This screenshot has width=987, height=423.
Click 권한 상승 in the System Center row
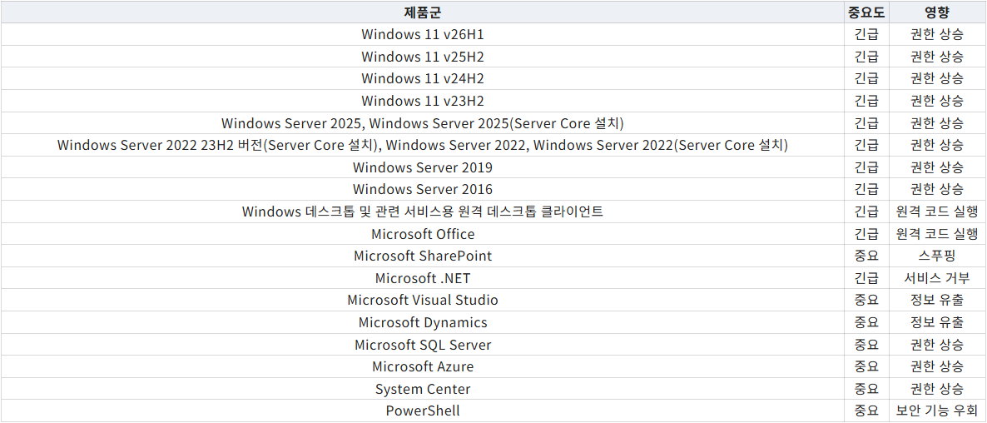pos(936,388)
